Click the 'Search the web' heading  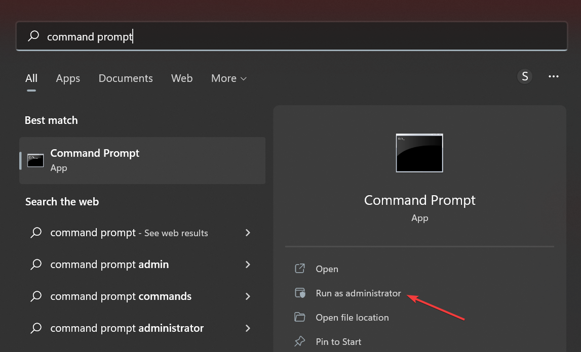[x=62, y=202]
